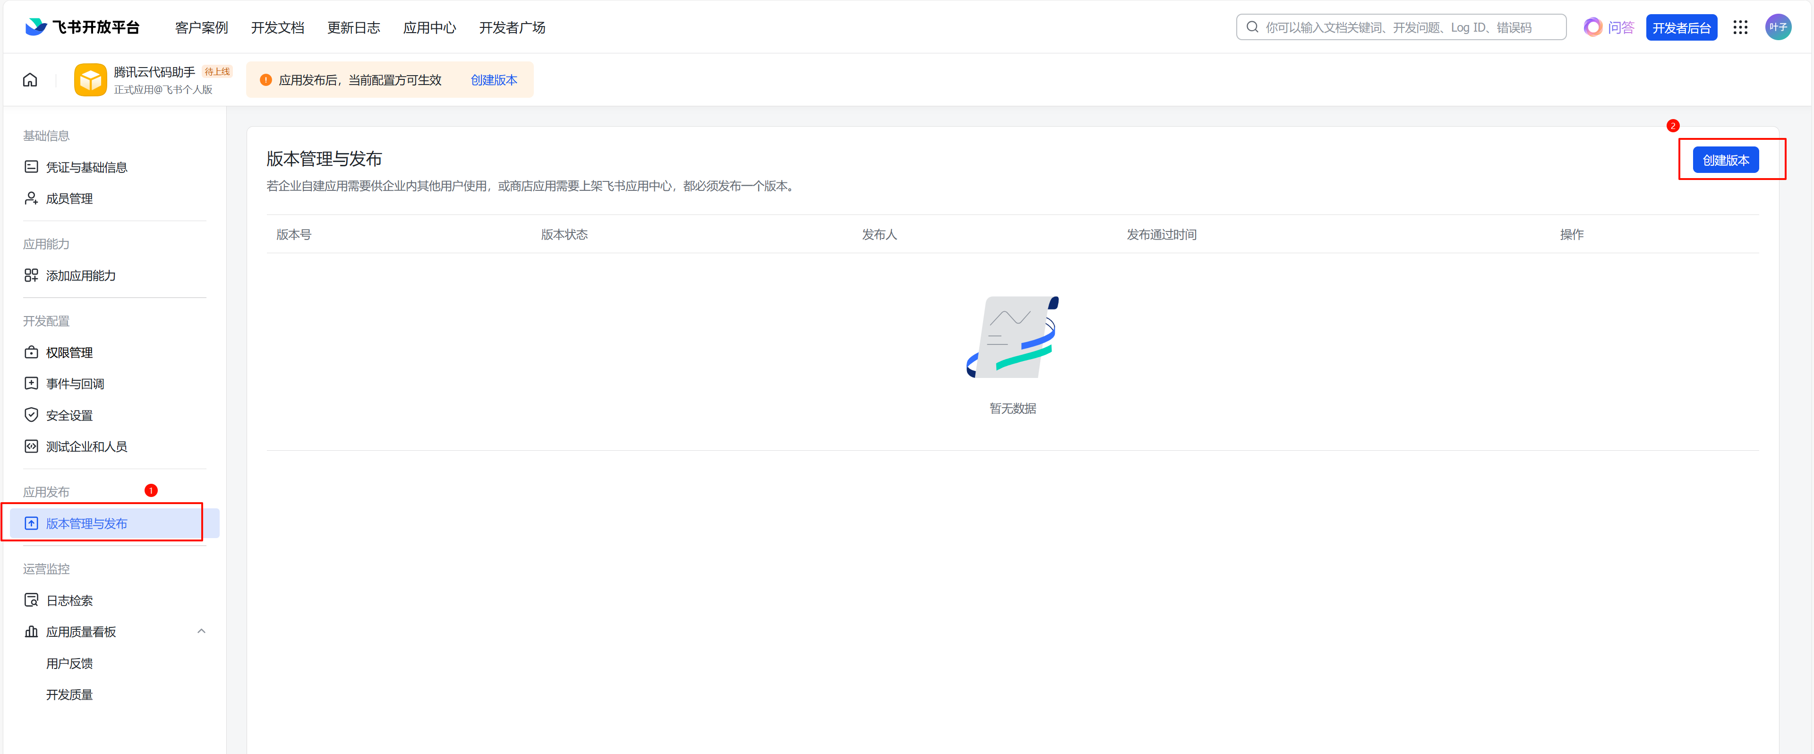The image size is (1814, 754).
Task: Click the home icon in breadcrumb bar
Action: point(30,79)
